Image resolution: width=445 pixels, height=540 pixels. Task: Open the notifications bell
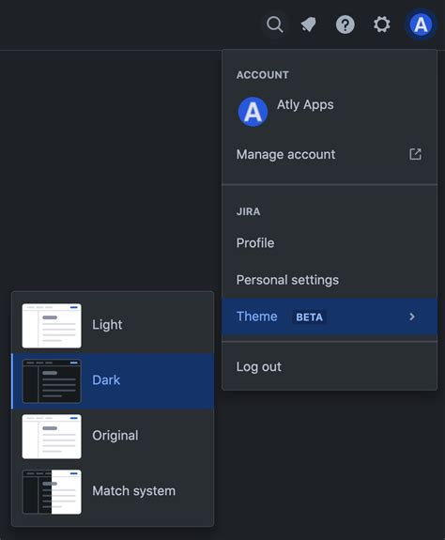(308, 24)
